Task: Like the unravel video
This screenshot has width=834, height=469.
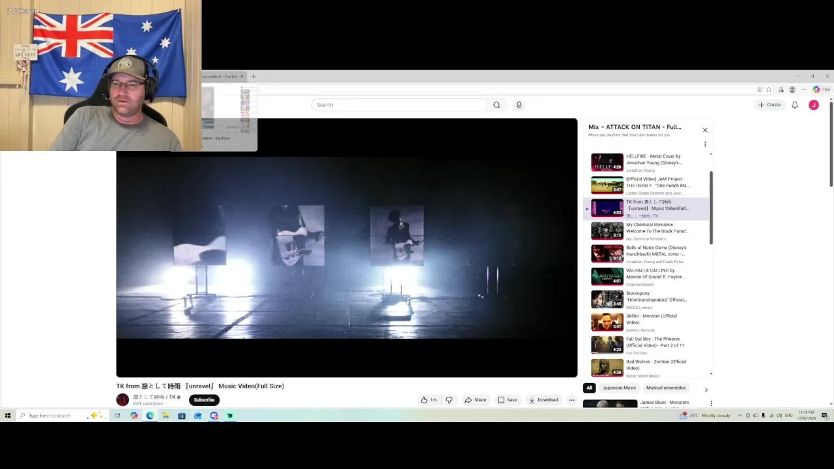Action: (x=428, y=400)
